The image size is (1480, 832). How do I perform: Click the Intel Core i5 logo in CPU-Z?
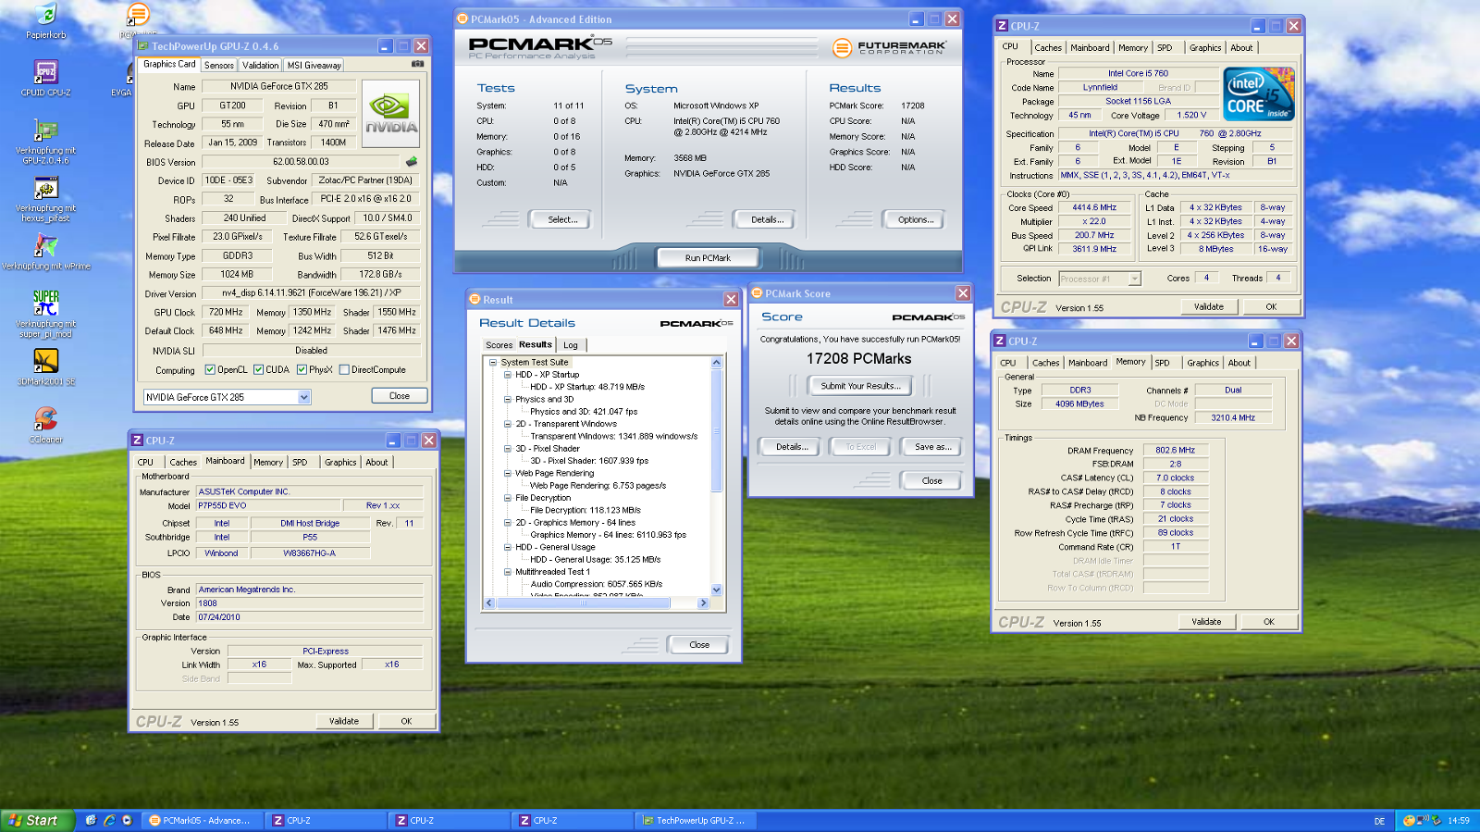pos(1259,93)
